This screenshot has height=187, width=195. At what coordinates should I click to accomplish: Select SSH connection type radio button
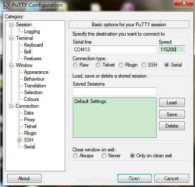(144, 65)
